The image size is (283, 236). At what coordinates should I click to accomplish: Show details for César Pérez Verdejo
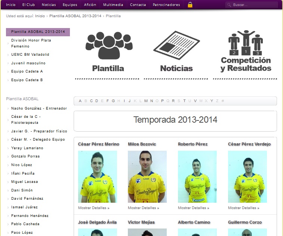tap(244, 208)
